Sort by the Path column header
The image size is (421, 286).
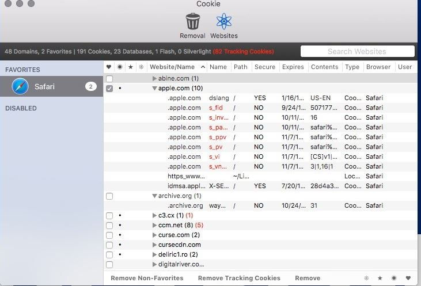[x=241, y=67]
